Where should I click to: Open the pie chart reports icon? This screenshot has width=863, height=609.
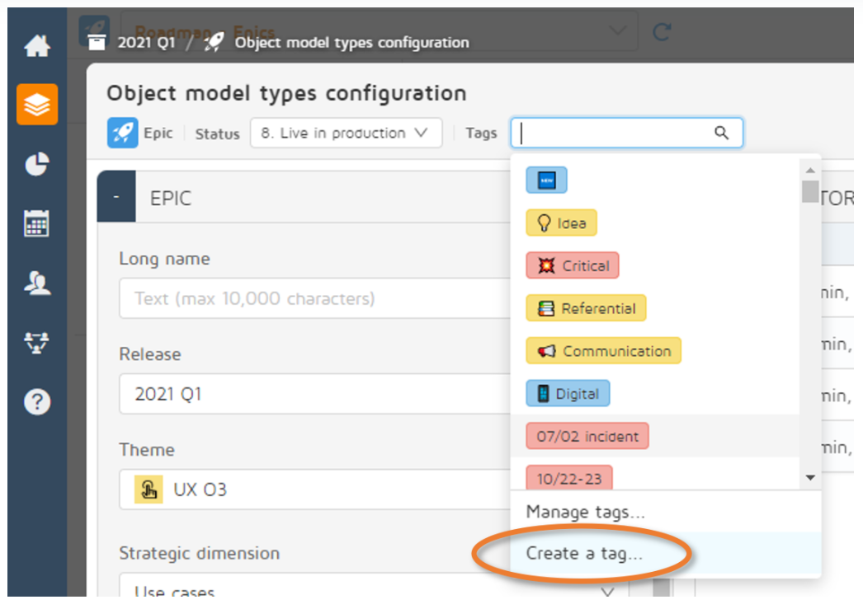coord(37,164)
